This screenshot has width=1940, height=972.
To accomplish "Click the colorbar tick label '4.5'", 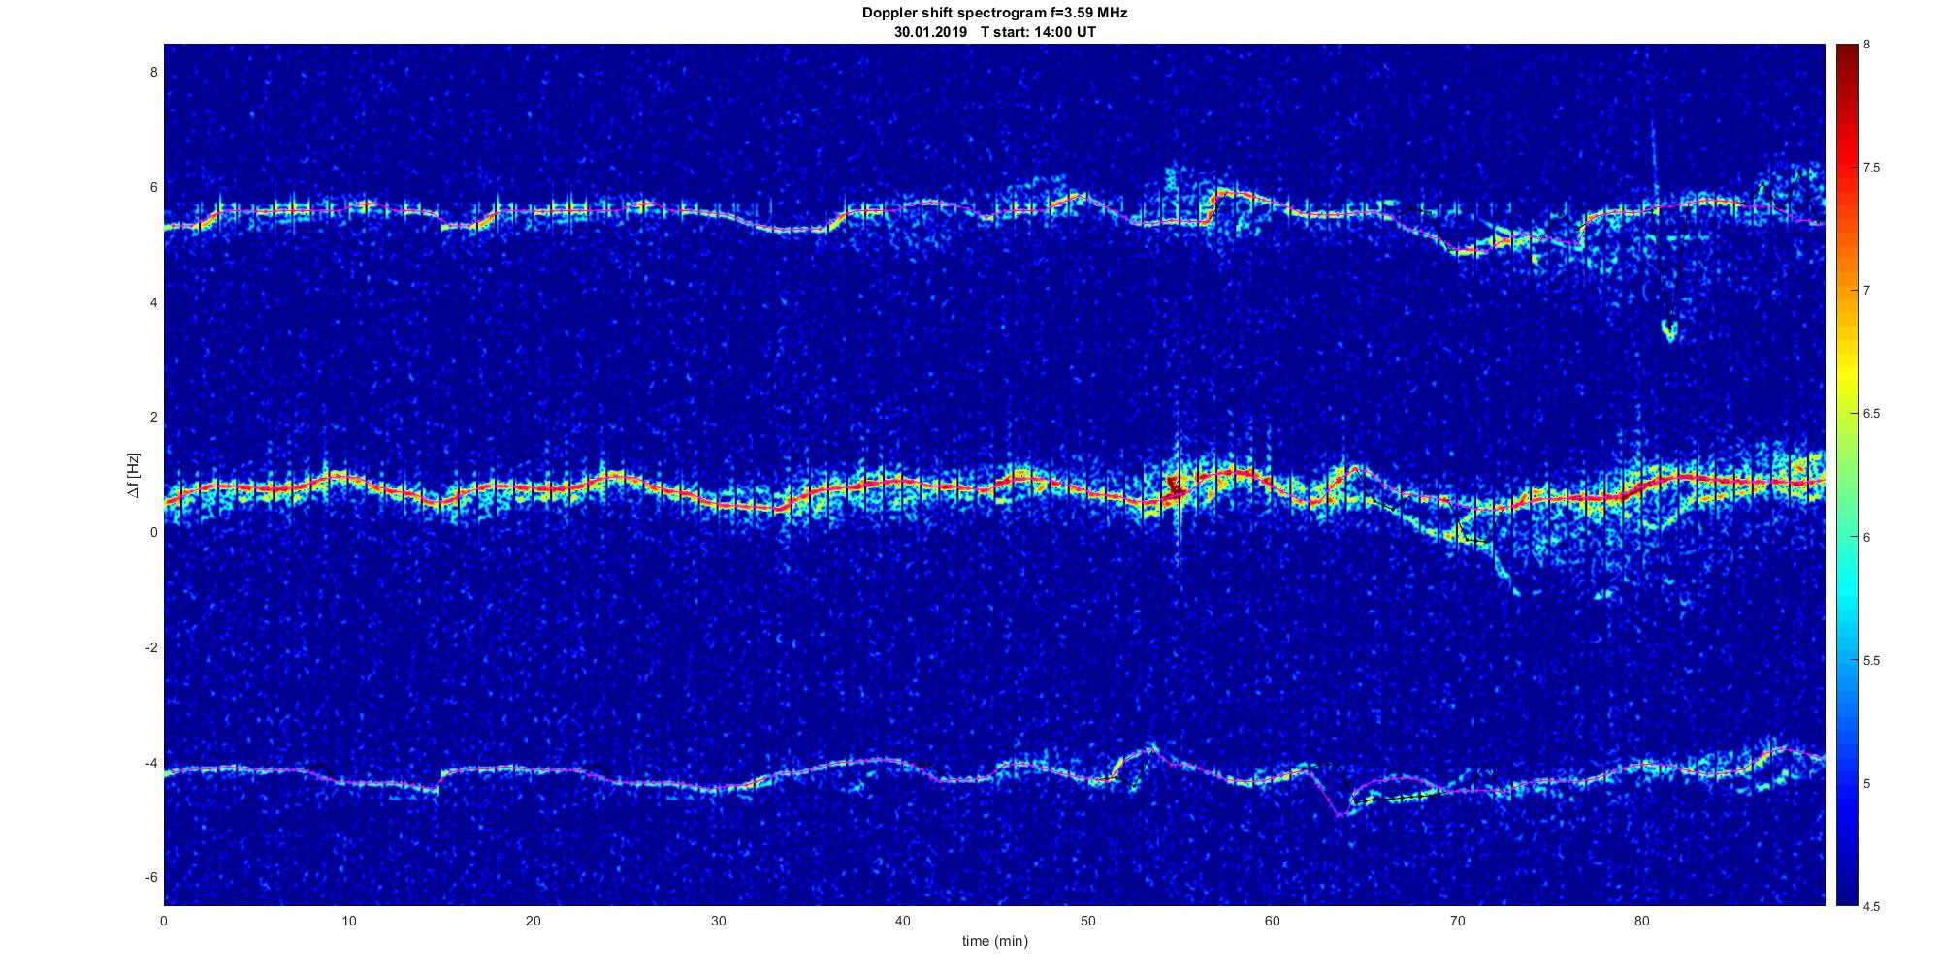I will coord(1872,907).
